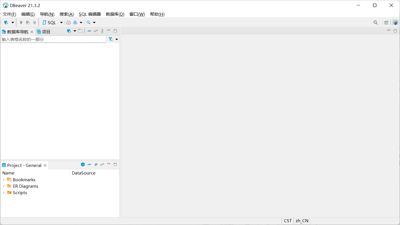This screenshot has width=400, height=225.
Task: Open the 导航(N) menu
Action: 47,14
